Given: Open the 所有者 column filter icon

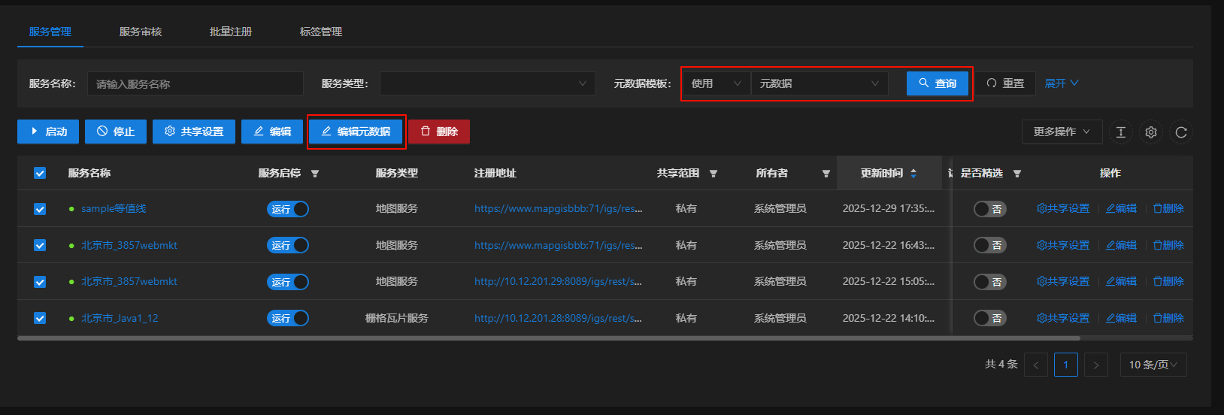Looking at the screenshot, I should 826,174.
